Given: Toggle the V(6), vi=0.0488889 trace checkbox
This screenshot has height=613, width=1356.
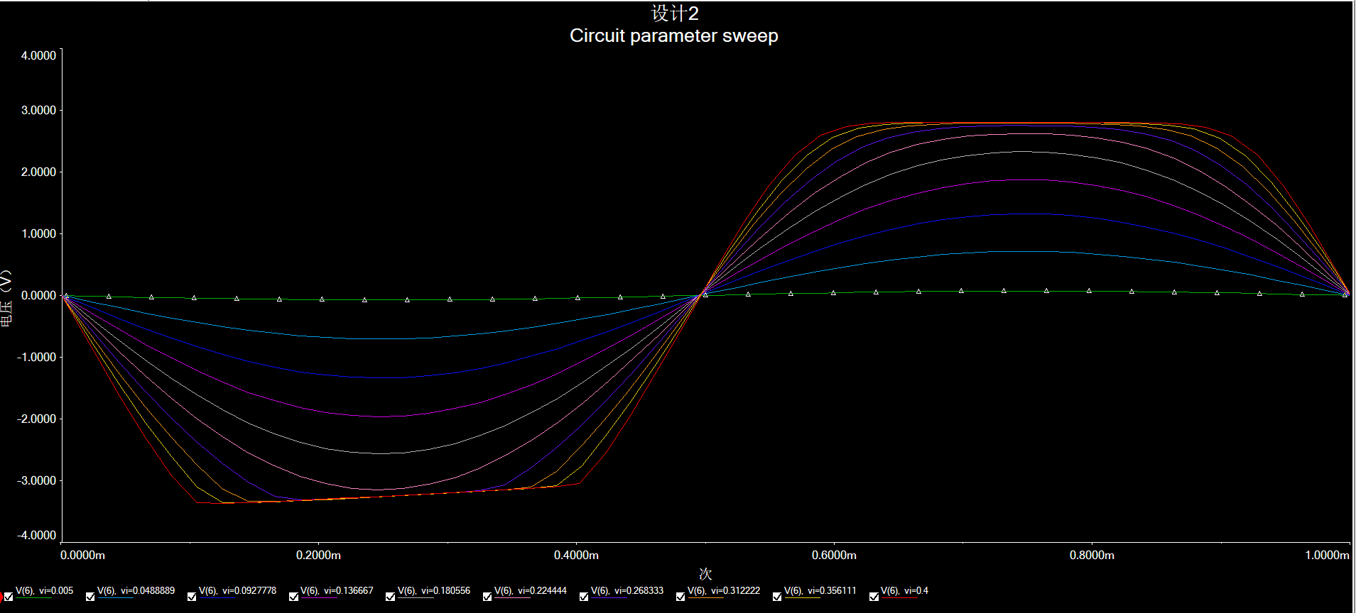Looking at the screenshot, I should (x=90, y=597).
